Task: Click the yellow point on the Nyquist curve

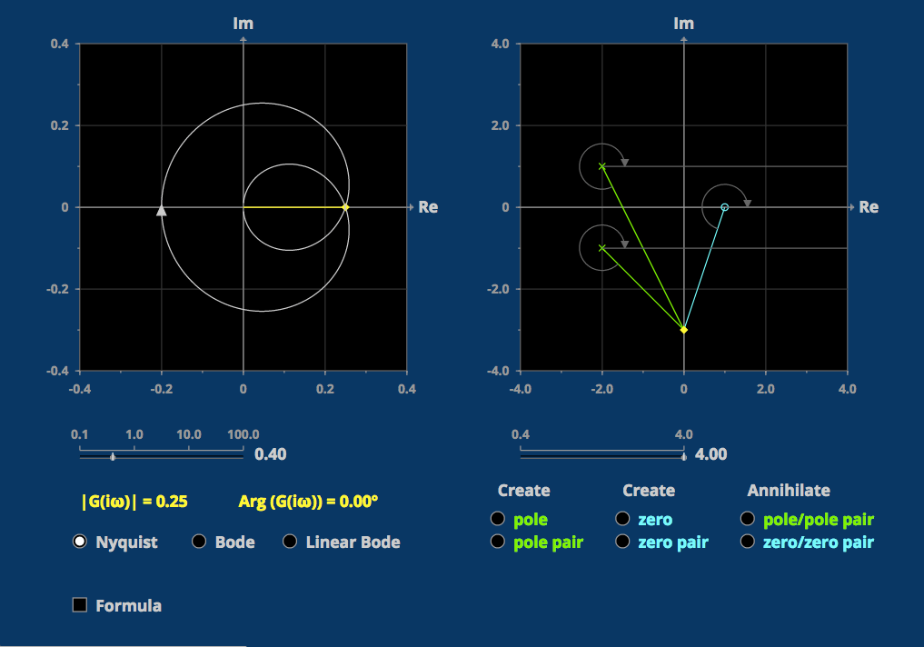Action: coord(344,206)
